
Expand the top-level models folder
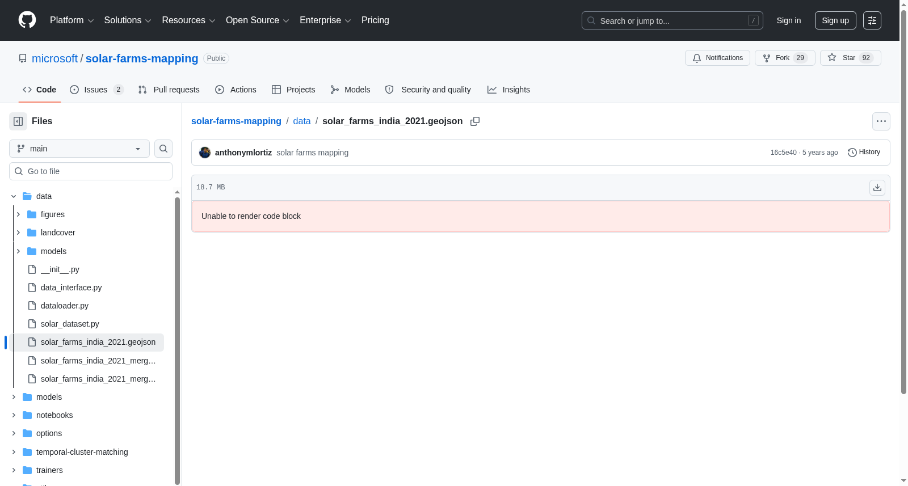point(14,397)
